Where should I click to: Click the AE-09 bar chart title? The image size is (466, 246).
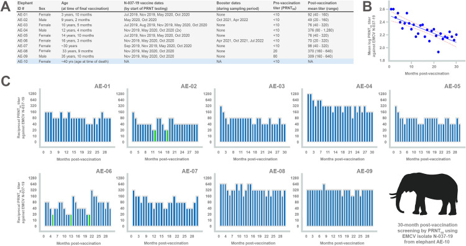pos(364,171)
